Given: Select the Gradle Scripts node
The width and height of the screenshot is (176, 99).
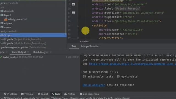Looking at the screenshot, I should (x=33, y=35).
